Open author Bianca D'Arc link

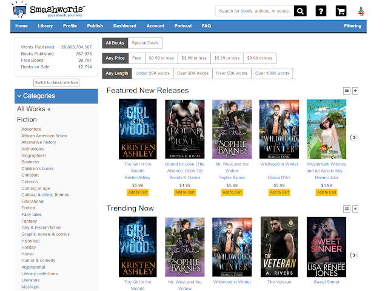click(279, 178)
